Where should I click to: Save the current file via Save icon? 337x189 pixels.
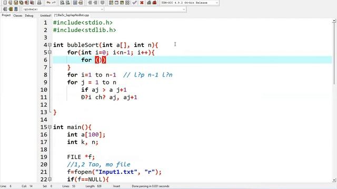(x=16, y=3)
